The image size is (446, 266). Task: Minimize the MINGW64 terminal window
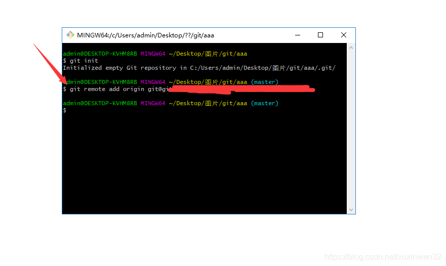coord(298,35)
